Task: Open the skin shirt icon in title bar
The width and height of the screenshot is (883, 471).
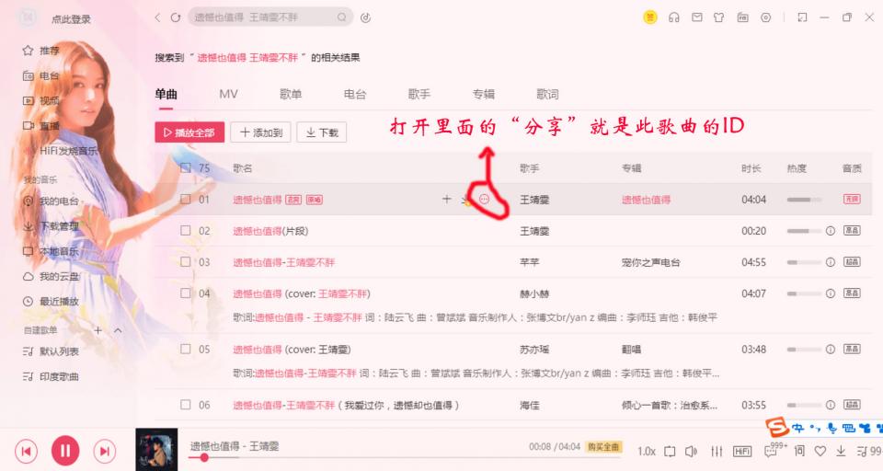Action: [718, 17]
